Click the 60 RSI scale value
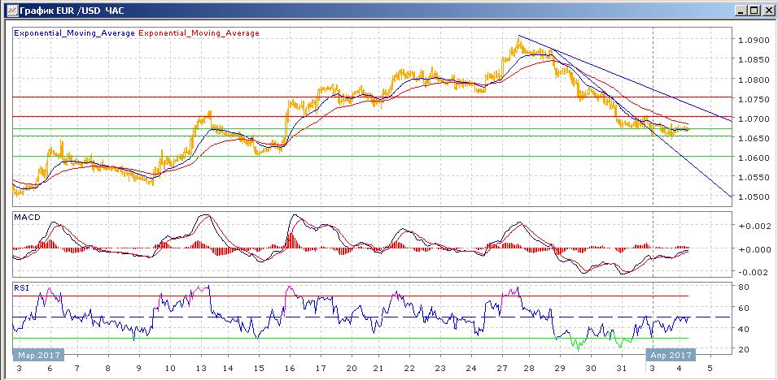 coord(743,308)
